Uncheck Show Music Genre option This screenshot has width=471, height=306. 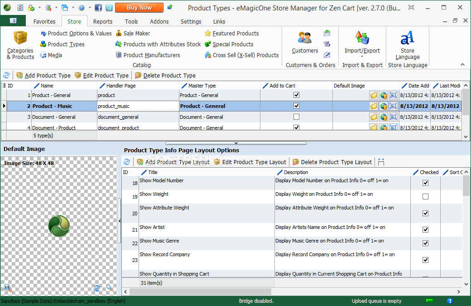click(425, 243)
